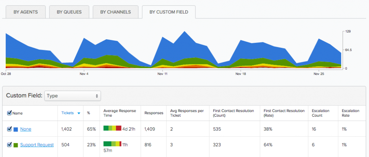This screenshot has height=157, width=369.
Task: Click the Escalation Rate header
Action: click(350, 113)
